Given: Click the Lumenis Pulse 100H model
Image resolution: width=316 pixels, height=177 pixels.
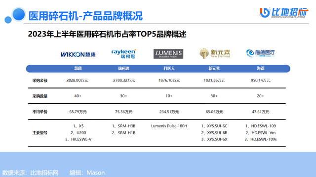Looking at the screenshot, I should coord(169,126).
